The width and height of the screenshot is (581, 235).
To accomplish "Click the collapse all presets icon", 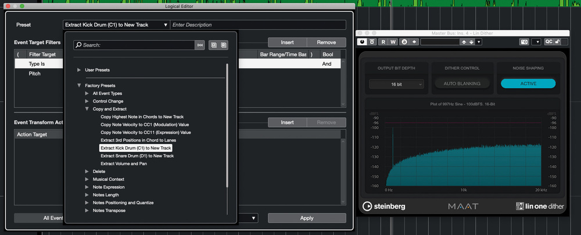I will coord(224,45).
